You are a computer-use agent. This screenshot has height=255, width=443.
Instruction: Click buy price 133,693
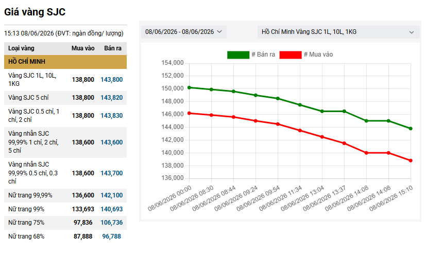tap(83, 209)
